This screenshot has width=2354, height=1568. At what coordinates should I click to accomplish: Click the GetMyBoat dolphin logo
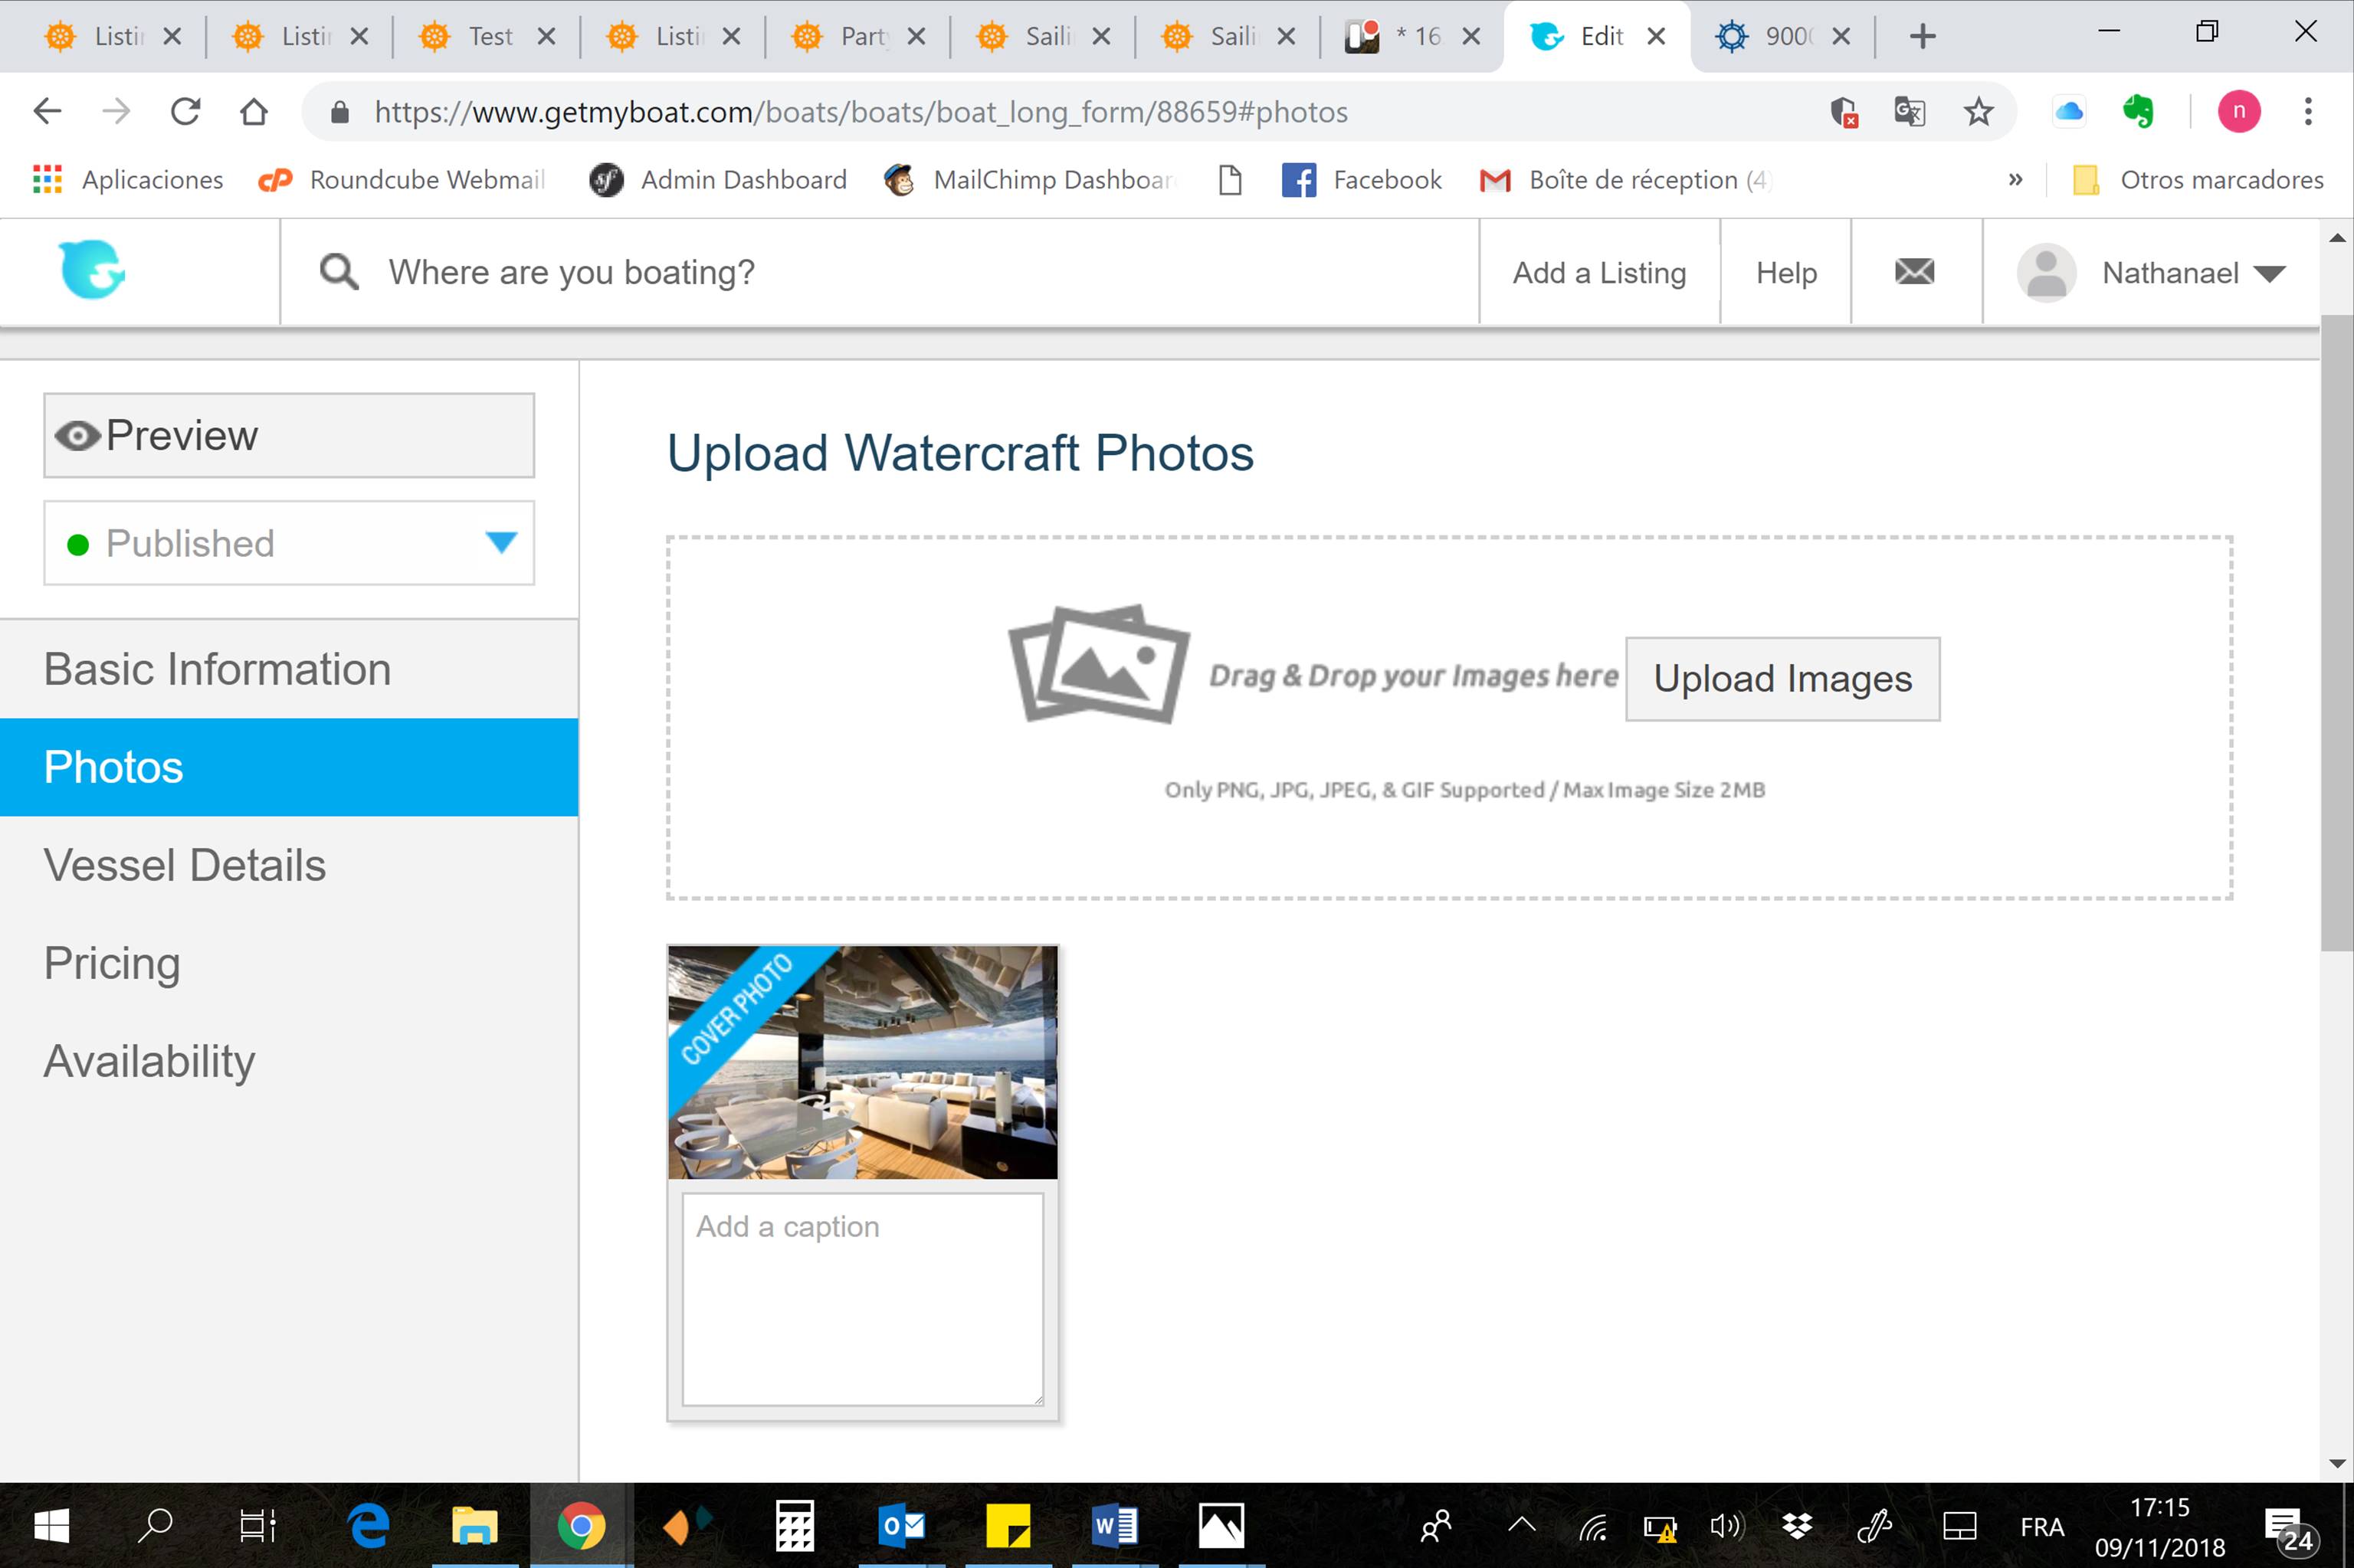click(90, 270)
